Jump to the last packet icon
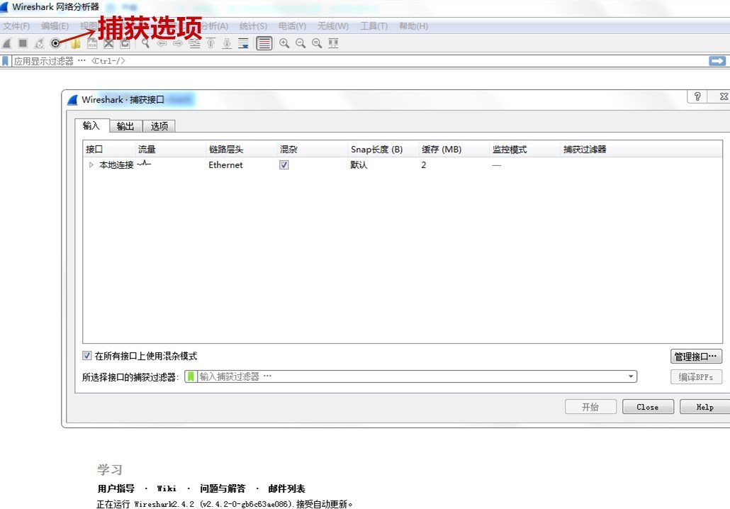The image size is (730, 509). 228,43
